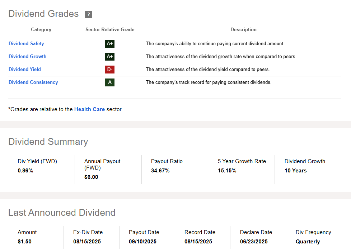The height and width of the screenshot is (252, 351).
Task: Click the Div Yield (FWD) value 0.86%
Action: [25, 171]
